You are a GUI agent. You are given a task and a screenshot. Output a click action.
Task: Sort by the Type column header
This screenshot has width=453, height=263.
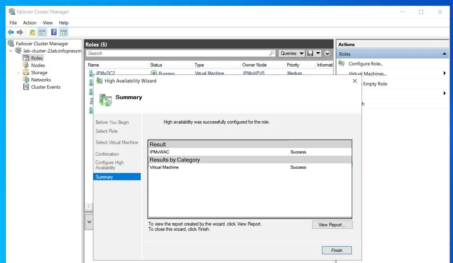pyautogui.click(x=217, y=65)
